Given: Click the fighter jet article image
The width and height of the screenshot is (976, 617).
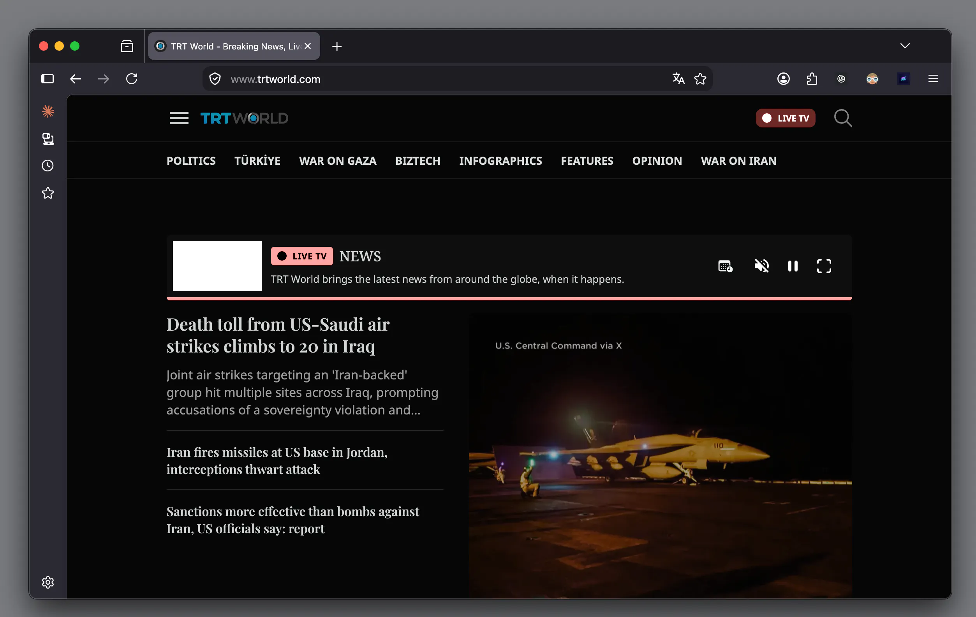Looking at the screenshot, I should 660,456.
